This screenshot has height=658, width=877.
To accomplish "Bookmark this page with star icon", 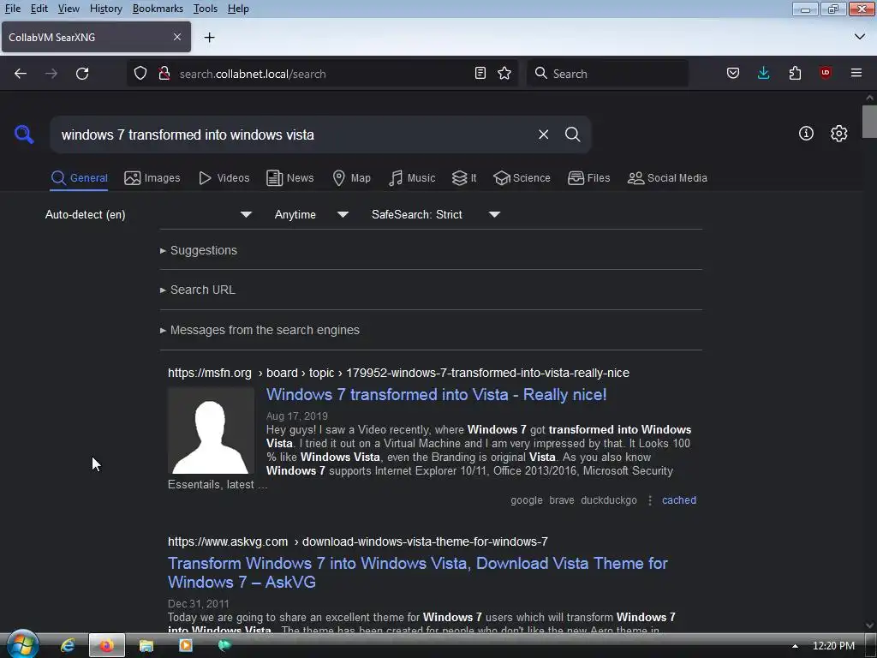I will (x=504, y=74).
